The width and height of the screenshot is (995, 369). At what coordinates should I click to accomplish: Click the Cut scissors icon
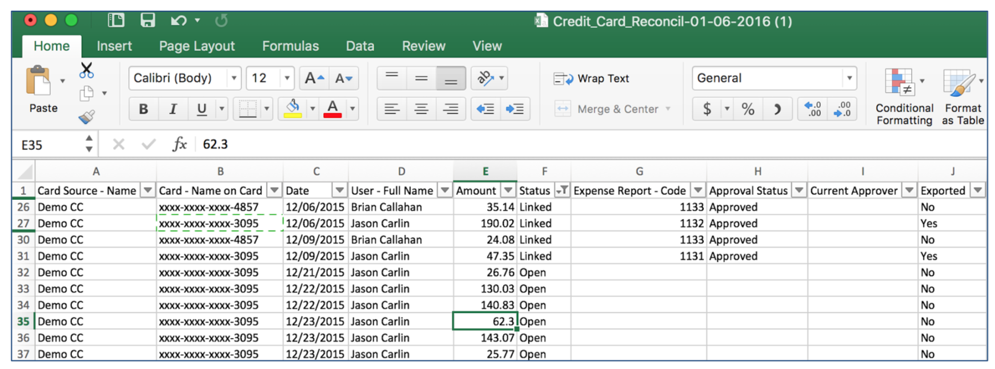point(86,70)
